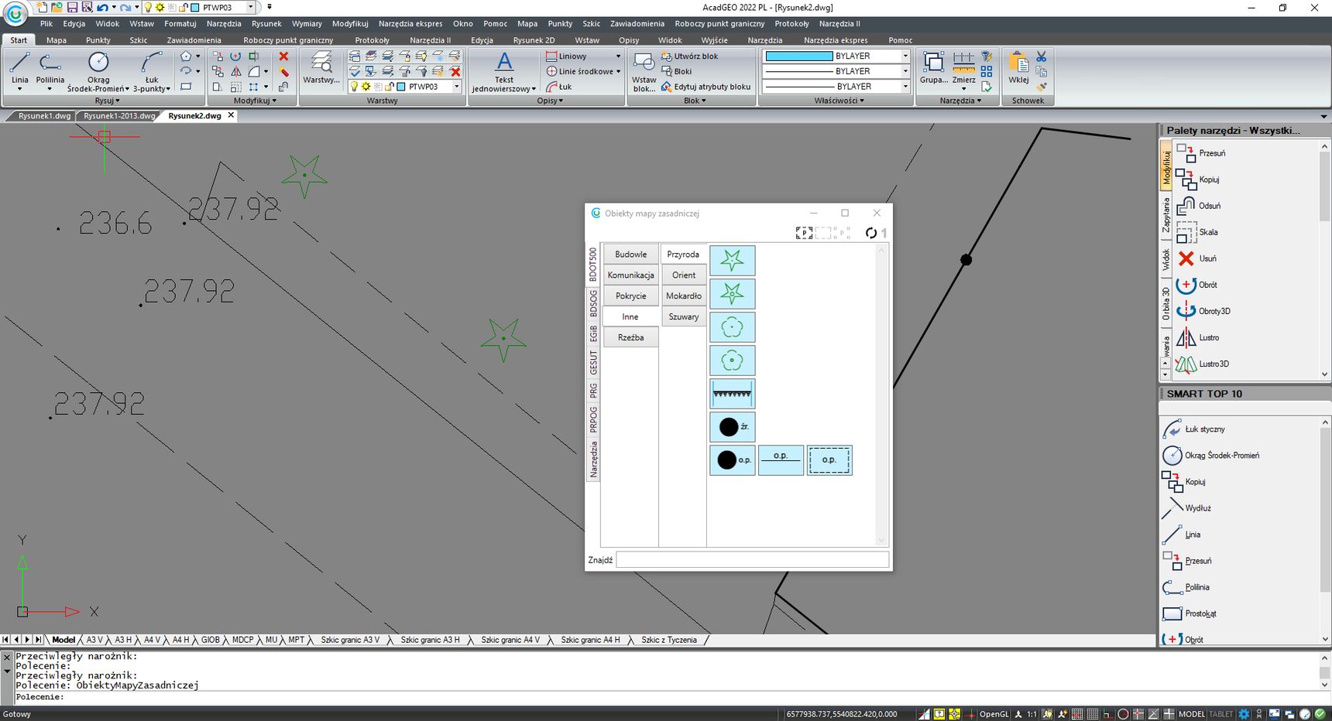Click the Wstaw blok icon

click(x=644, y=71)
